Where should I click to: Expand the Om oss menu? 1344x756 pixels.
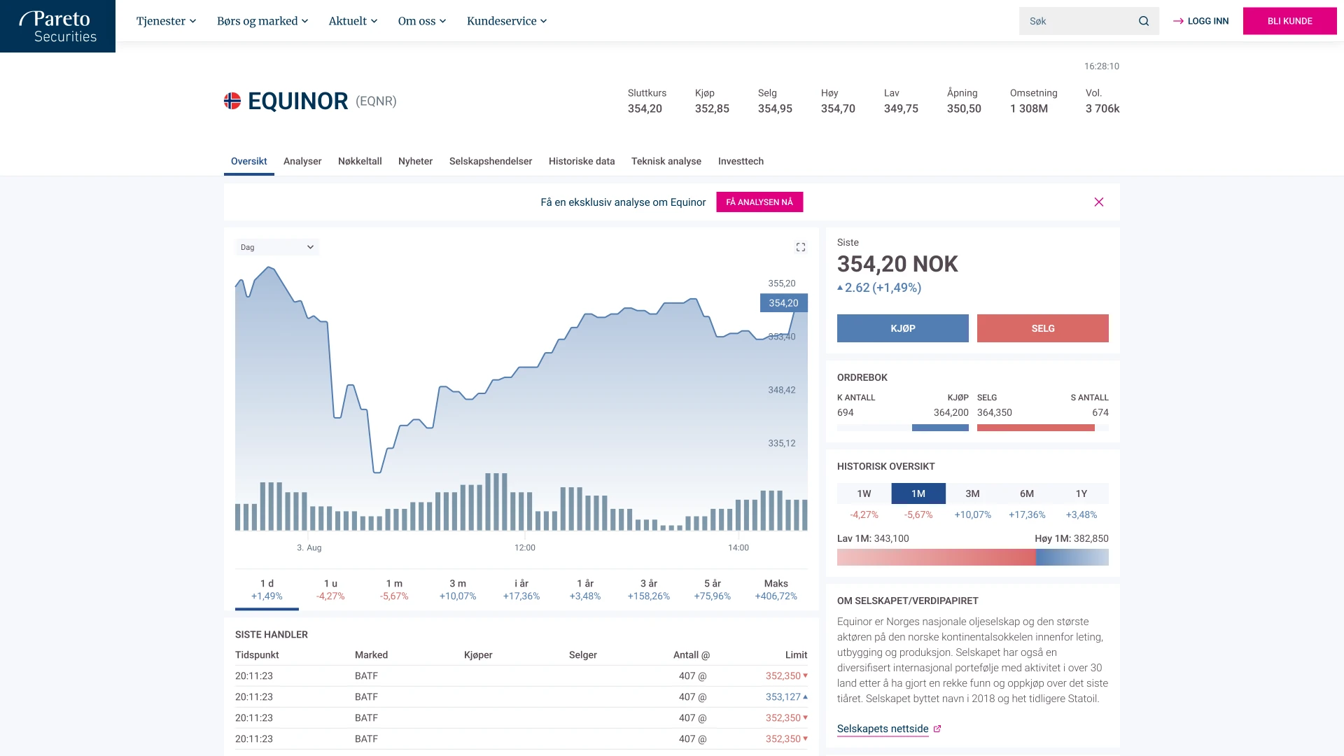422,21
